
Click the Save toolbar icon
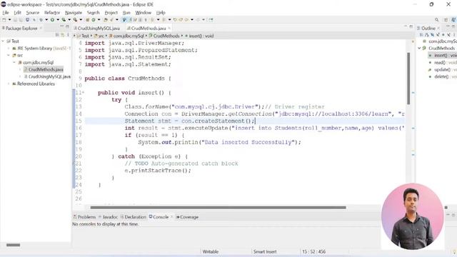tap(15, 20)
